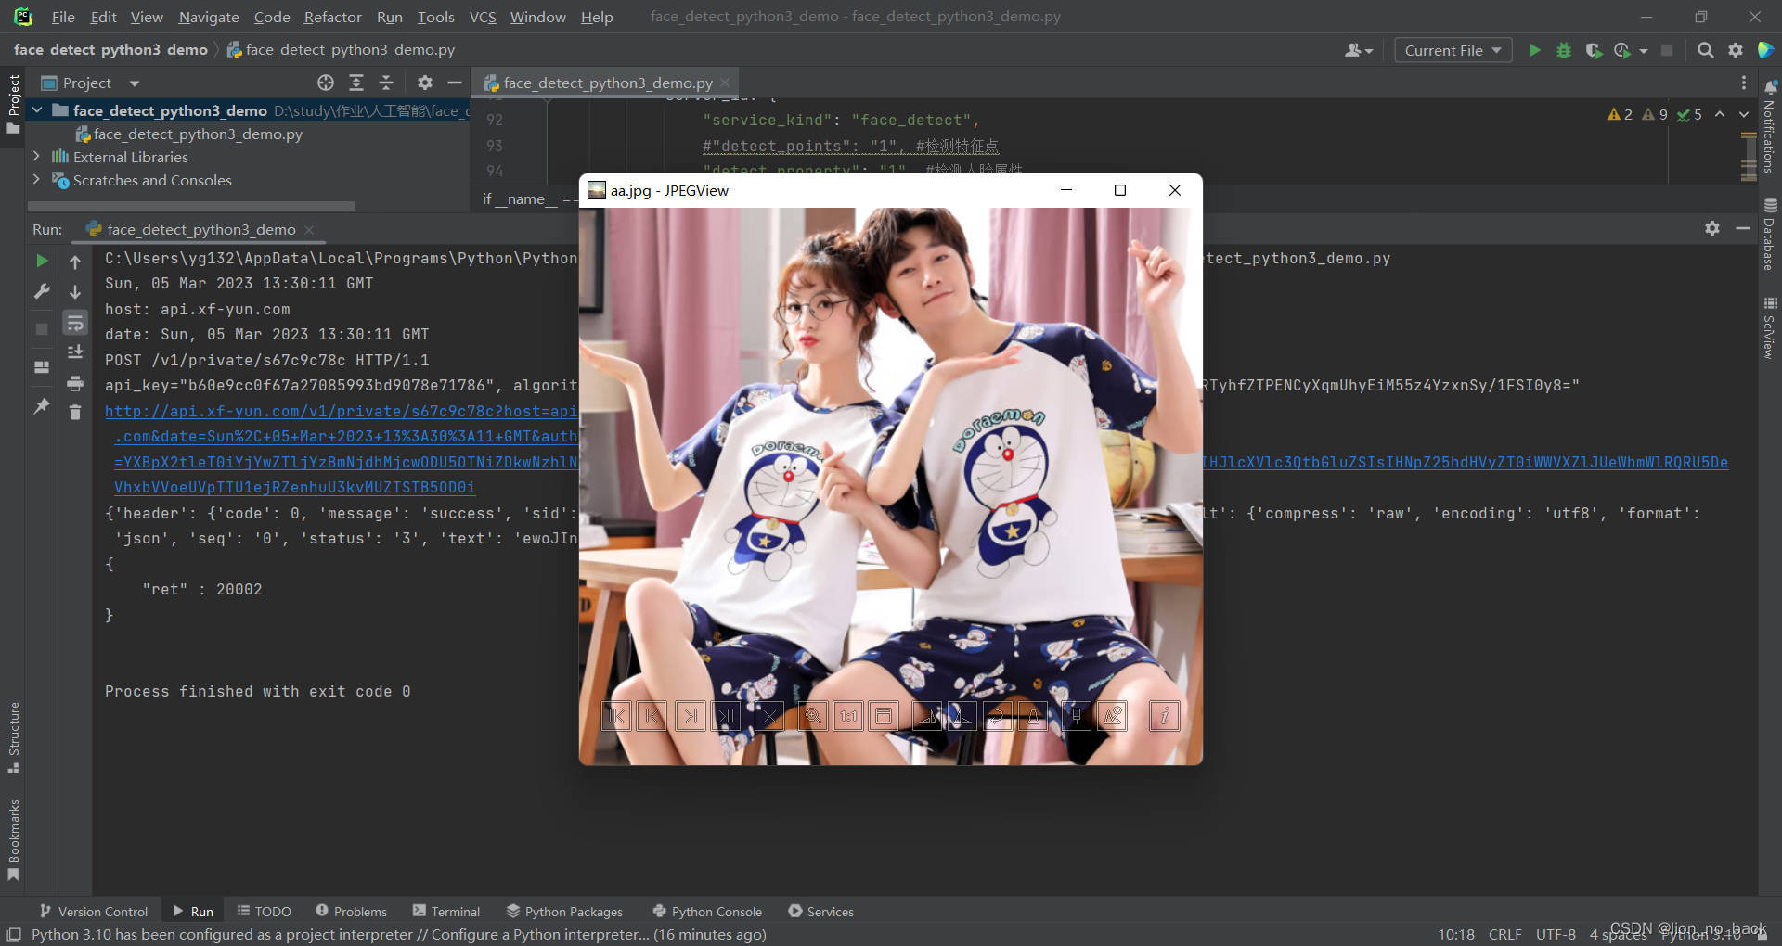Open Version Control tool window
The height and width of the screenshot is (946, 1782).
coord(94,912)
